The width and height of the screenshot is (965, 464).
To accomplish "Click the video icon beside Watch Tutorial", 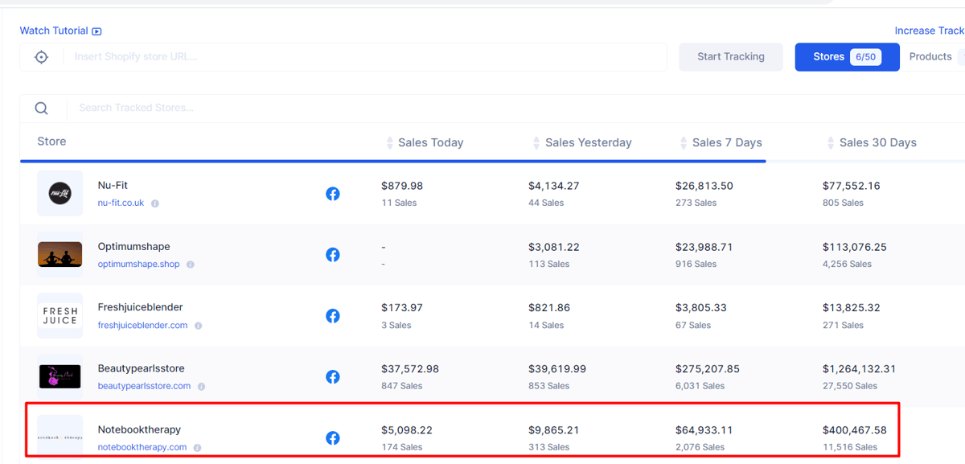I will tap(96, 31).
